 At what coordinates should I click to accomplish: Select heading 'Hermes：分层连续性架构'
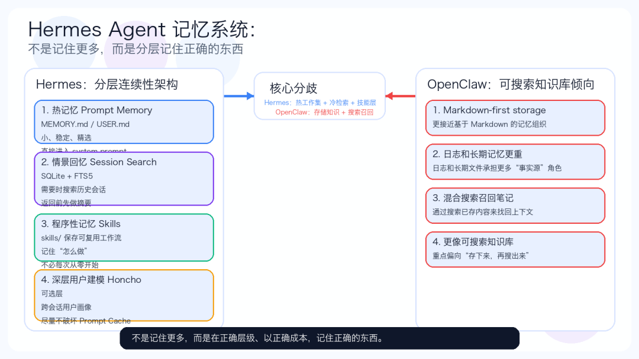point(106,84)
